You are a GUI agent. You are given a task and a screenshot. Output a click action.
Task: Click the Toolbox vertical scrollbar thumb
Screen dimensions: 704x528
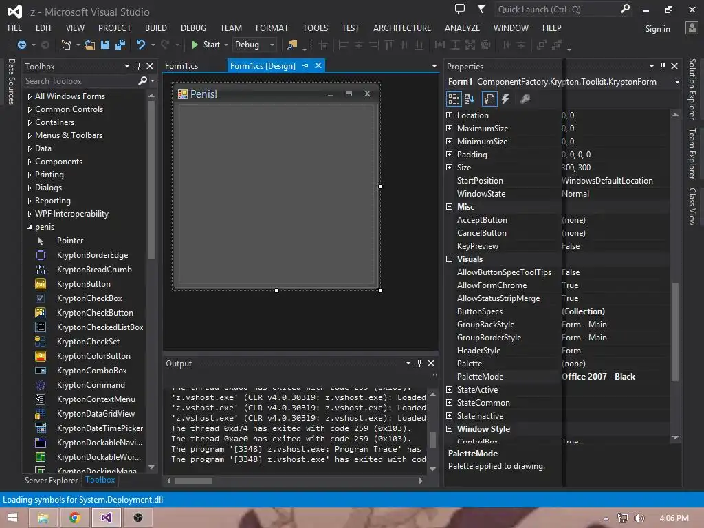(x=151, y=179)
